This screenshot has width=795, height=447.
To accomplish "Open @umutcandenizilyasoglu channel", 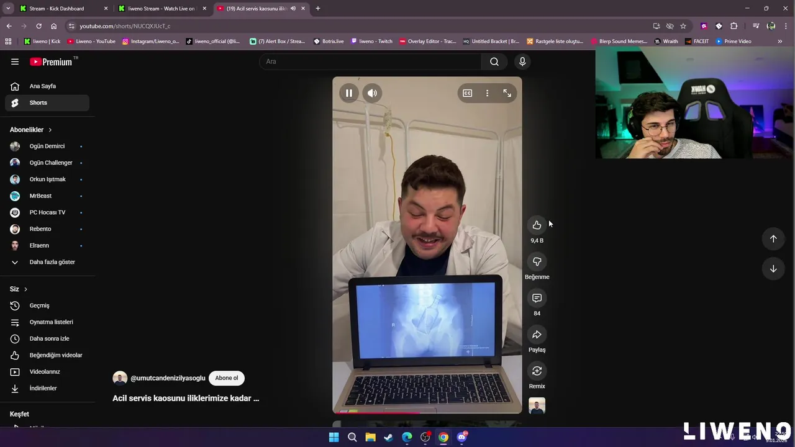I will click(x=168, y=378).
